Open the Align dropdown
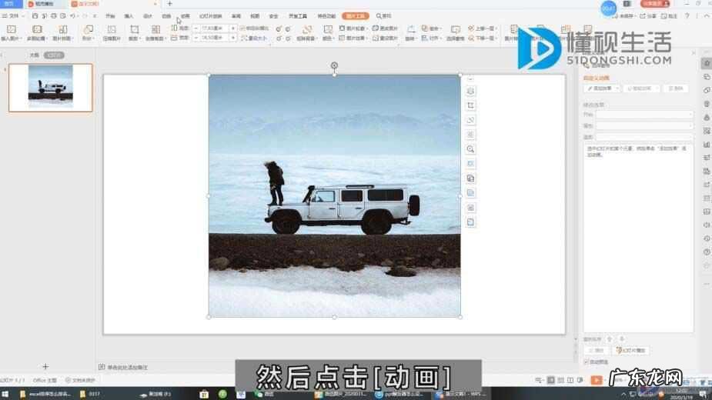Screen dimensions: 712x400 pyautogui.click(x=431, y=38)
